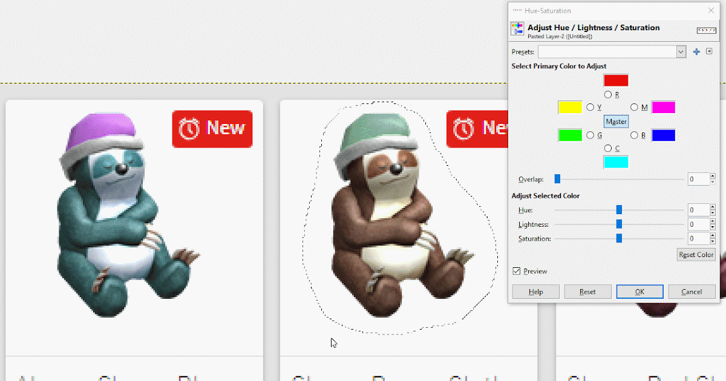
Task: Click the Hue value field
Action: [x=698, y=210]
